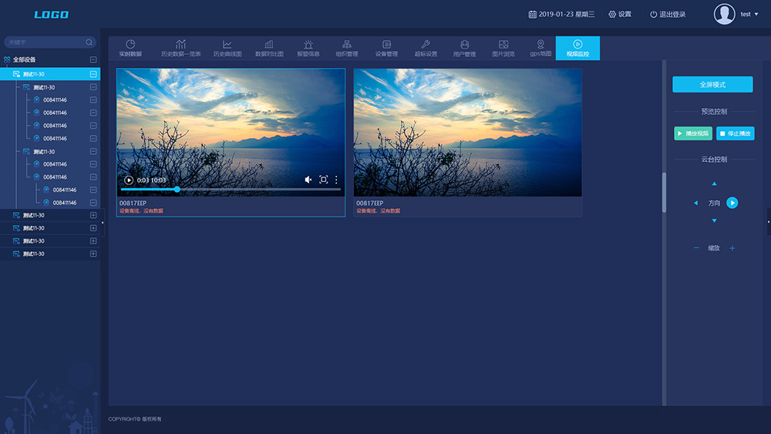Image resolution: width=771 pixels, height=434 pixels.
Task: Switch to the 图片浏览 picture browse tab
Action: [x=503, y=48]
